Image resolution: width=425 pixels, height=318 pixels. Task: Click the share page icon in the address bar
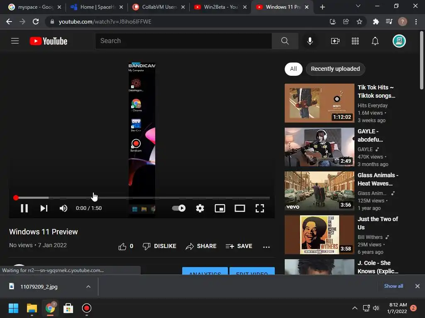point(346,22)
